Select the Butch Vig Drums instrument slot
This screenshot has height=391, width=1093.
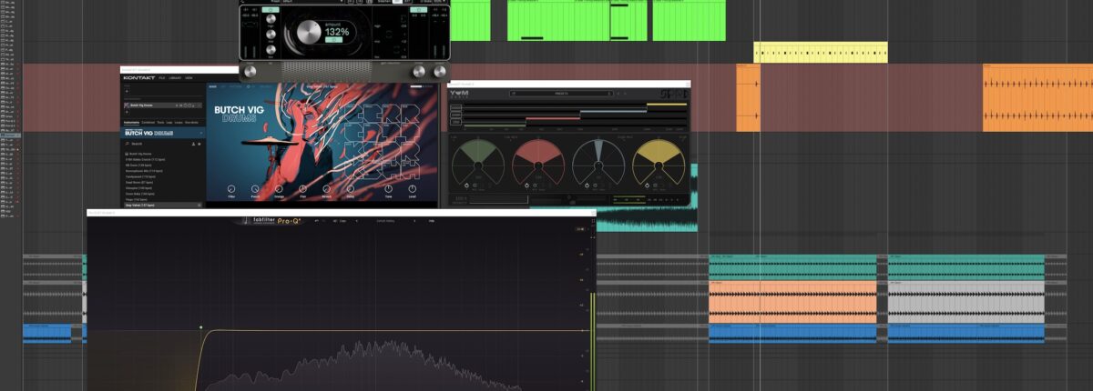click(x=162, y=105)
